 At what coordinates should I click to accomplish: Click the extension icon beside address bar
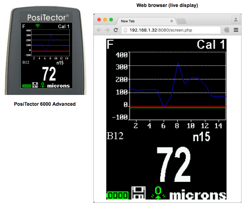point(227,30)
